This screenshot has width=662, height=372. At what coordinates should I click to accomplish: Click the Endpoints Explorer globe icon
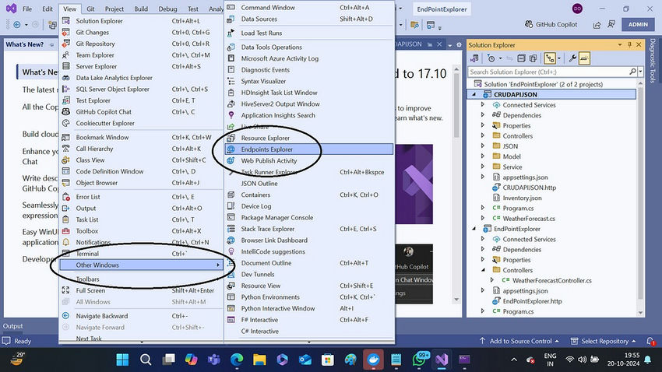pos(231,149)
